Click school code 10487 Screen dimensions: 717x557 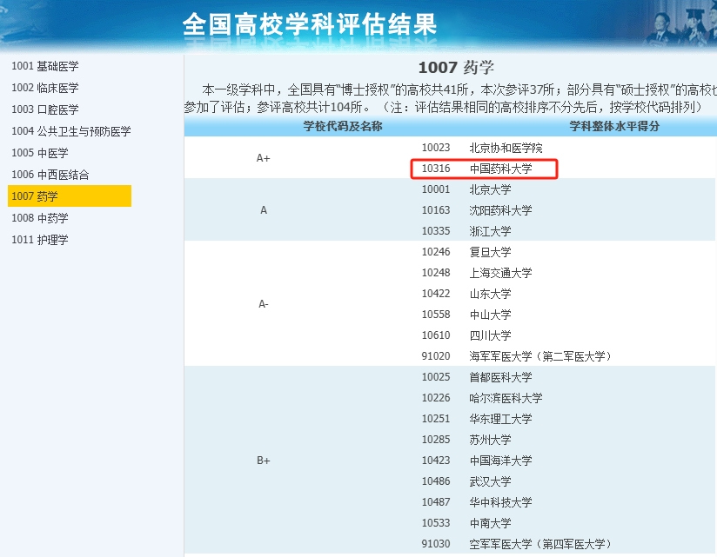[436, 502]
